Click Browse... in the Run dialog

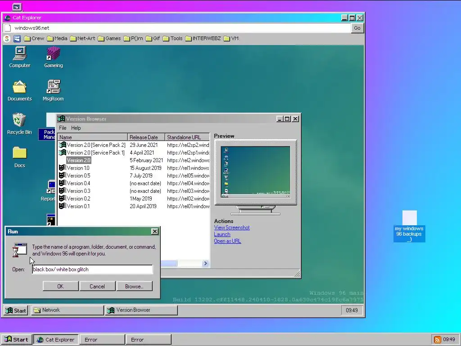coord(134,286)
